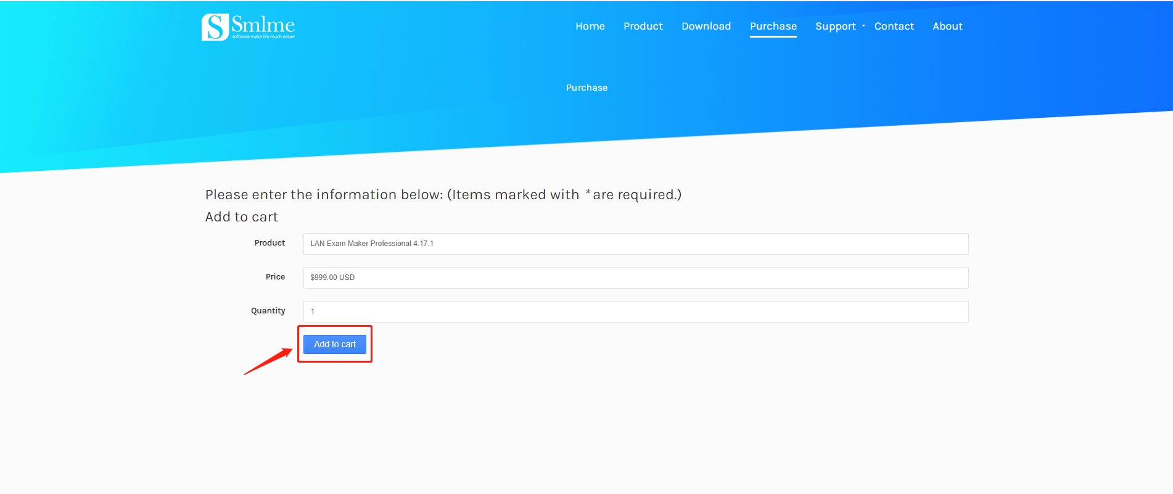The width and height of the screenshot is (1173, 494).
Task: Visit the About page
Action: coord(947,26)
